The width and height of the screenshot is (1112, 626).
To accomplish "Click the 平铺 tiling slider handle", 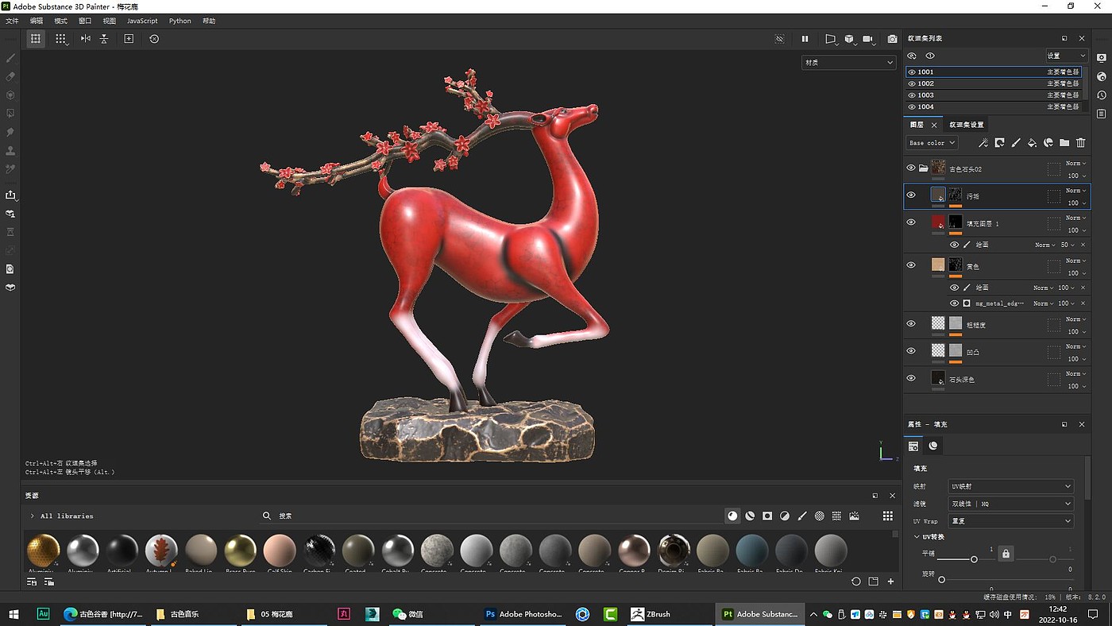I will 974,559.
